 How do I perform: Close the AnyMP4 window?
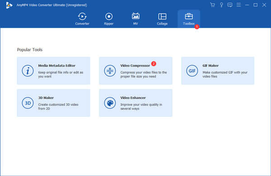pos(264,5)
